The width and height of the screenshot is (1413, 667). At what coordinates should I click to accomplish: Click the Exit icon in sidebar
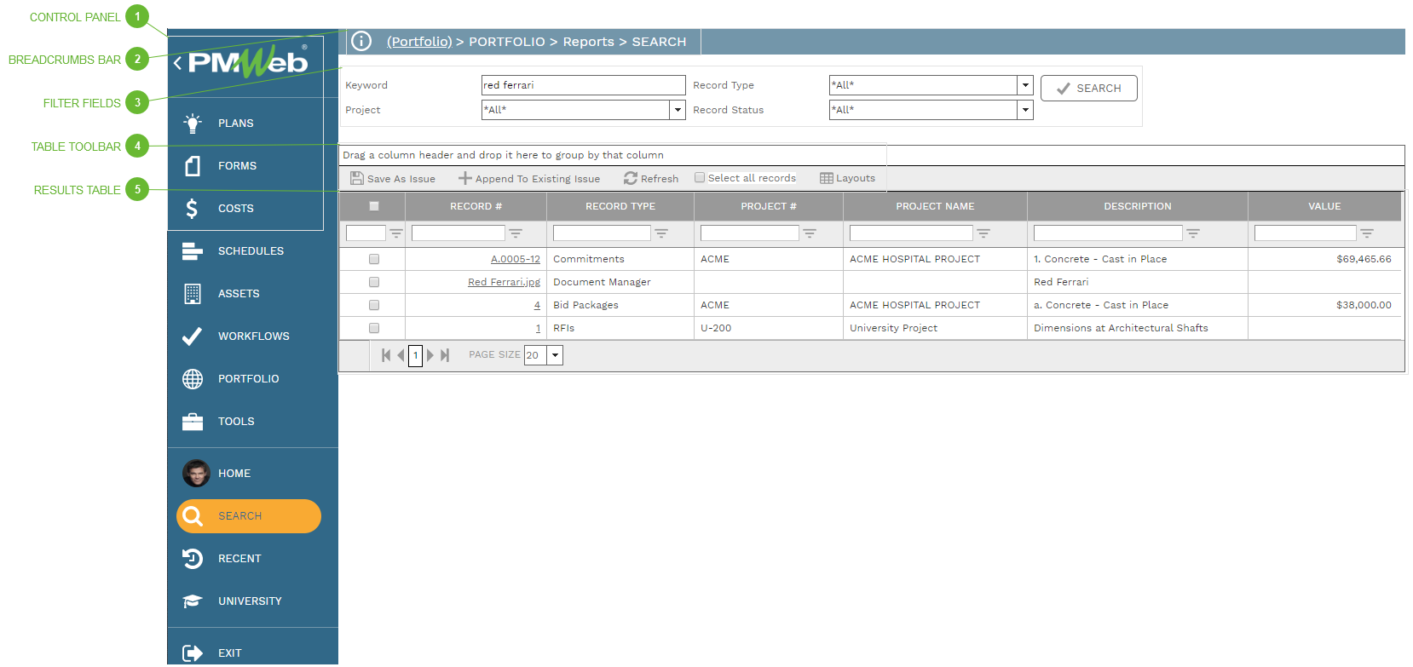coord(193,653)
